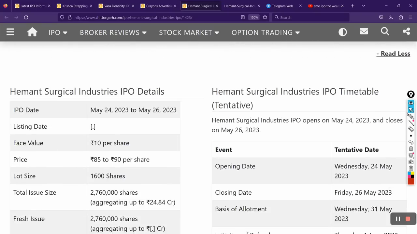Undo last annotation with curved arrow
The width and height of the screenshot is (417, 234).
[x=411, y=142]
